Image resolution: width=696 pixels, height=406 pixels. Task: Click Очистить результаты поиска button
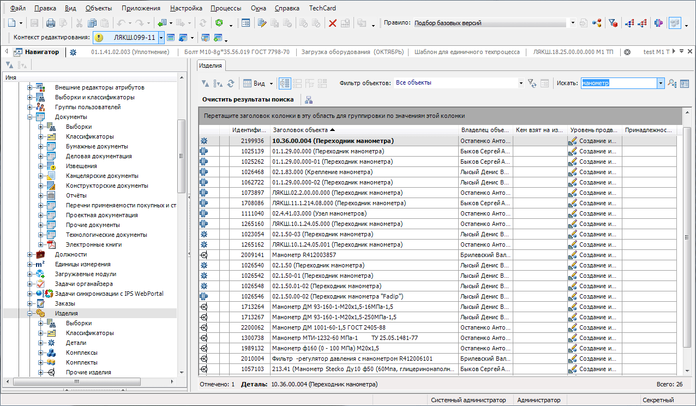248,99
